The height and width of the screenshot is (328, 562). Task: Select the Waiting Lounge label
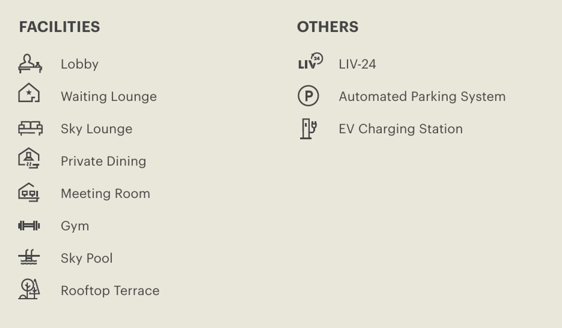click(x=109, y=96)
